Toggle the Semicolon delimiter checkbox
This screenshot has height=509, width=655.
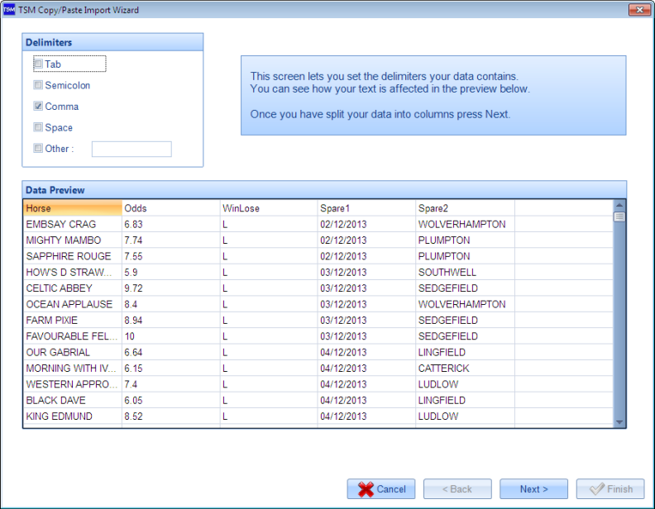click(x=38, y=85)
